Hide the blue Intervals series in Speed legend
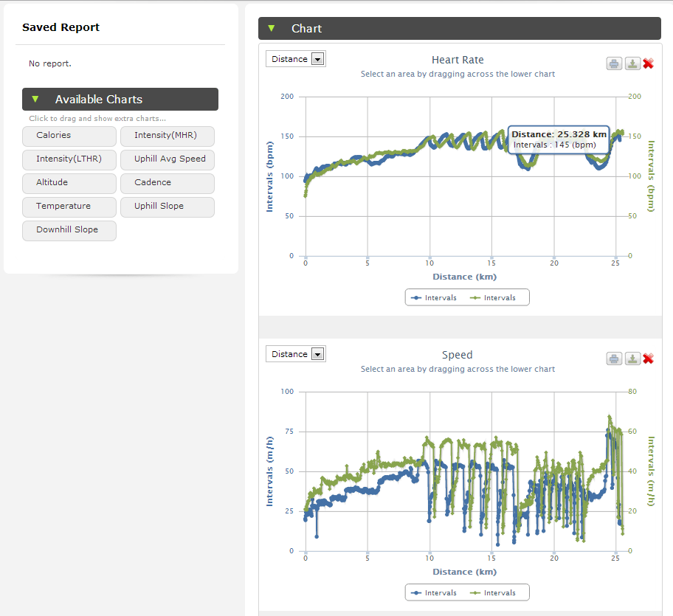 point(433,592)
